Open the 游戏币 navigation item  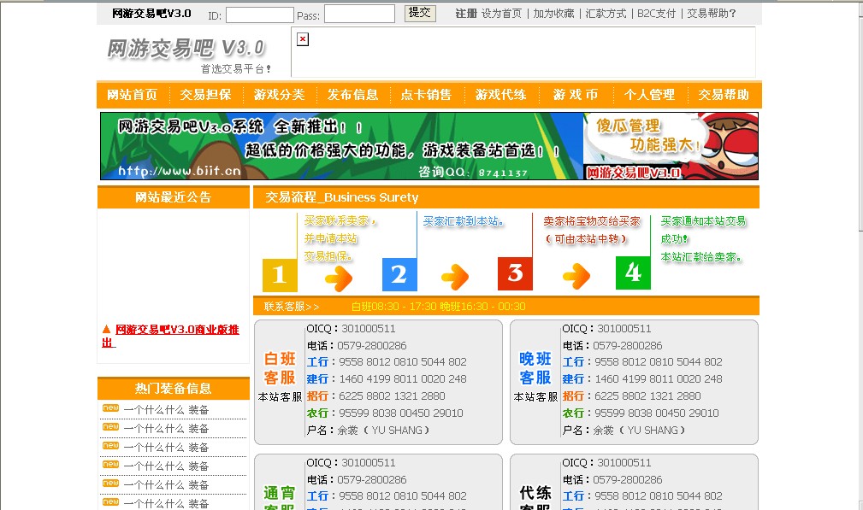point(575,95)
